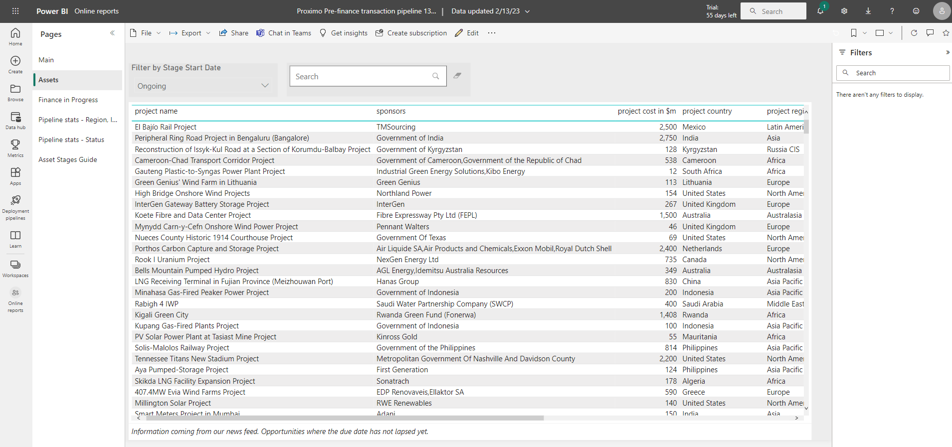Open help question mark menu
Screen dimensions: 952x447
[892, 11]
